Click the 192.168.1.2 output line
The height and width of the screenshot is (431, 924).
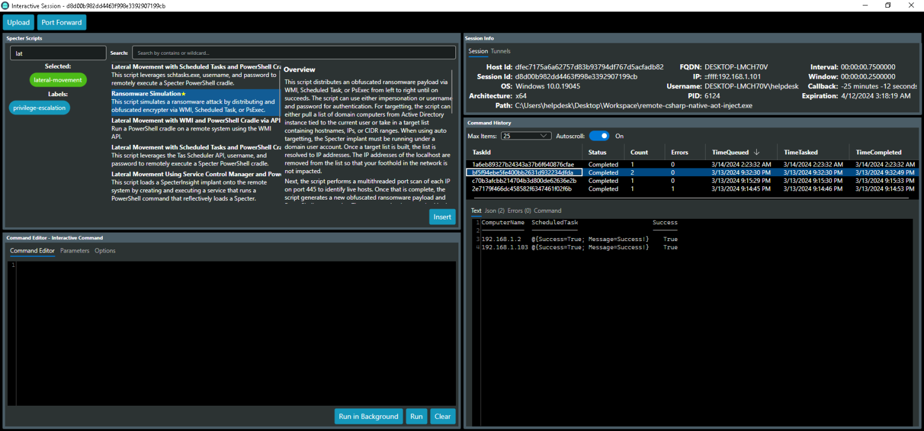pyautogui.click(x=579, y=239)
